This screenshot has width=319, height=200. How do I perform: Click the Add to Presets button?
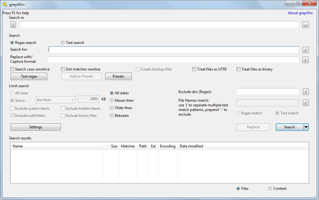tap(81, 76)
